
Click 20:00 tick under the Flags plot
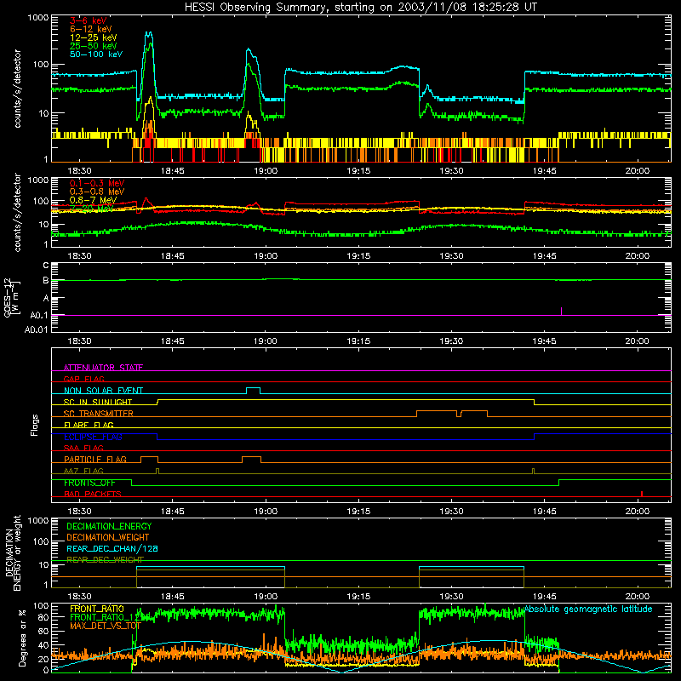coord(637,512)
